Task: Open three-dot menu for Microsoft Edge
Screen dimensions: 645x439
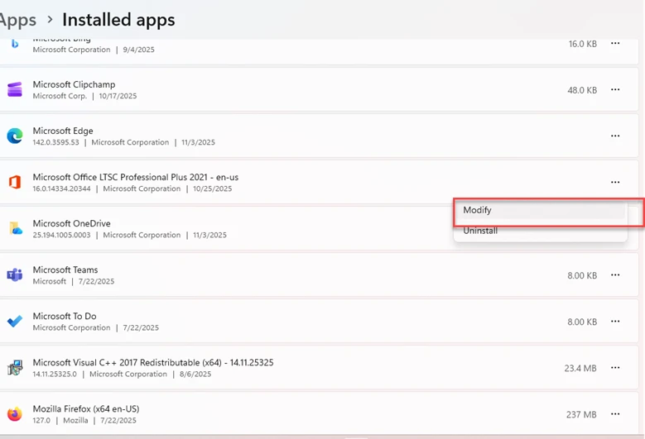Action: (x=615, y=136)
